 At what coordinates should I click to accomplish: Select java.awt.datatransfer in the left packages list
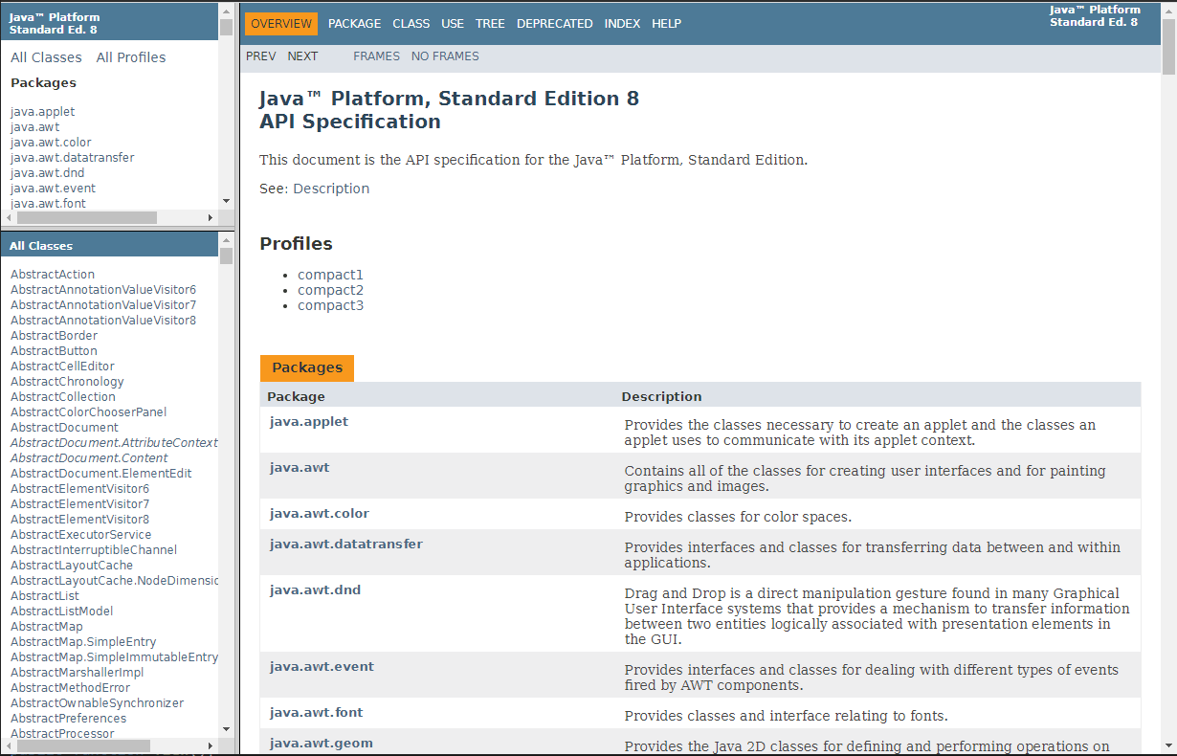pyautogui.click(x=73, y=158)
